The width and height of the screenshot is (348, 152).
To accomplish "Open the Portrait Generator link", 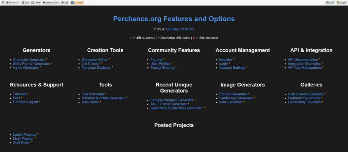I will click(233, 94).
